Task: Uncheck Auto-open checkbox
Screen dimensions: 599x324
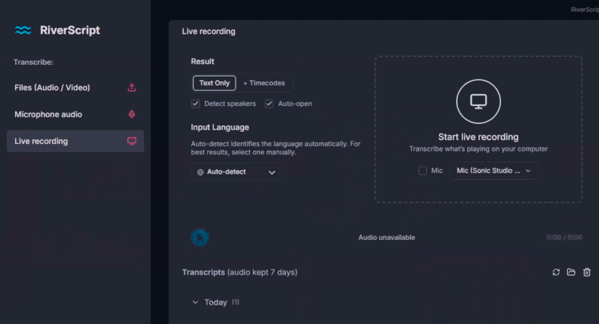Action: [270, 104]
